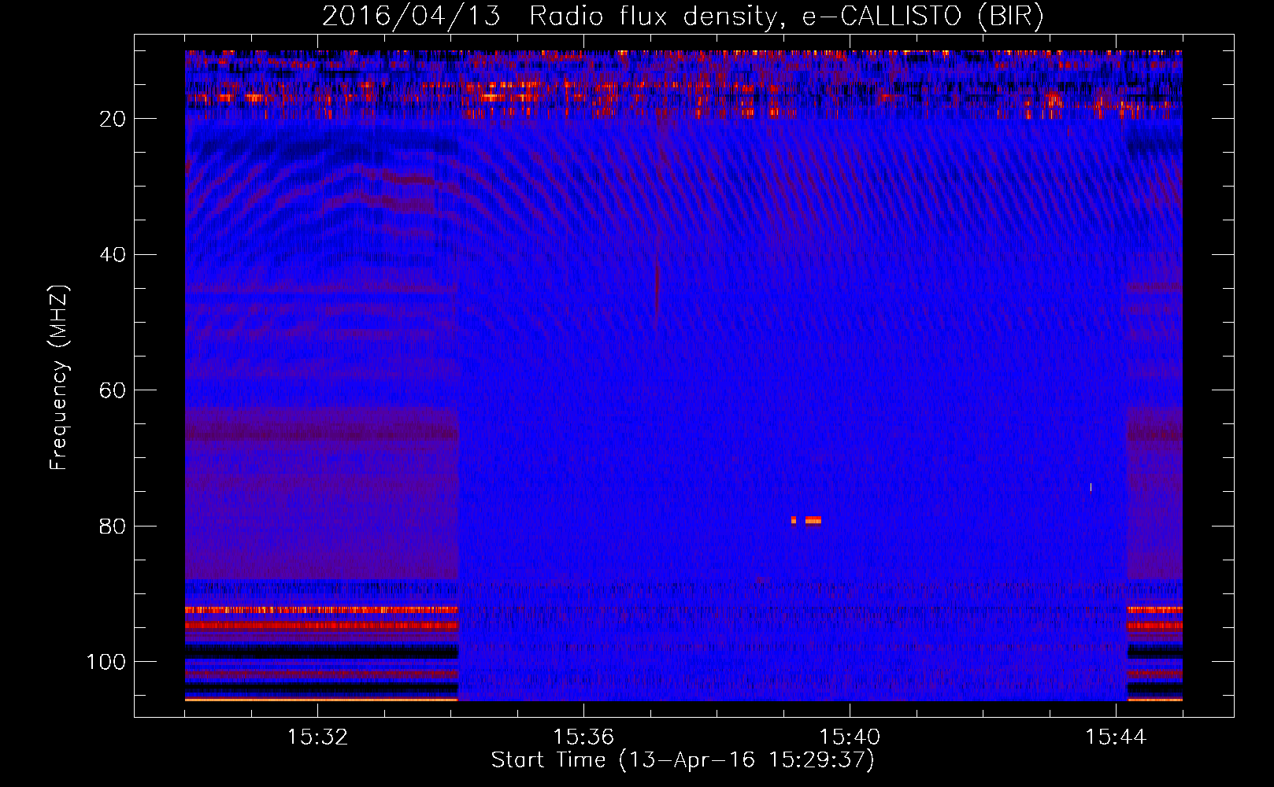Click the small white spike near 75 MHz
This screenshot has height=787, width=1274.
(x=1091, y=487)
